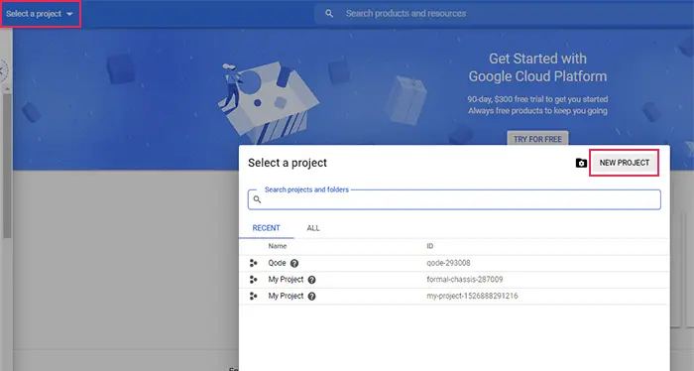Click the ID column header
This screenshot has height=371, width=694.
point(429,246)
